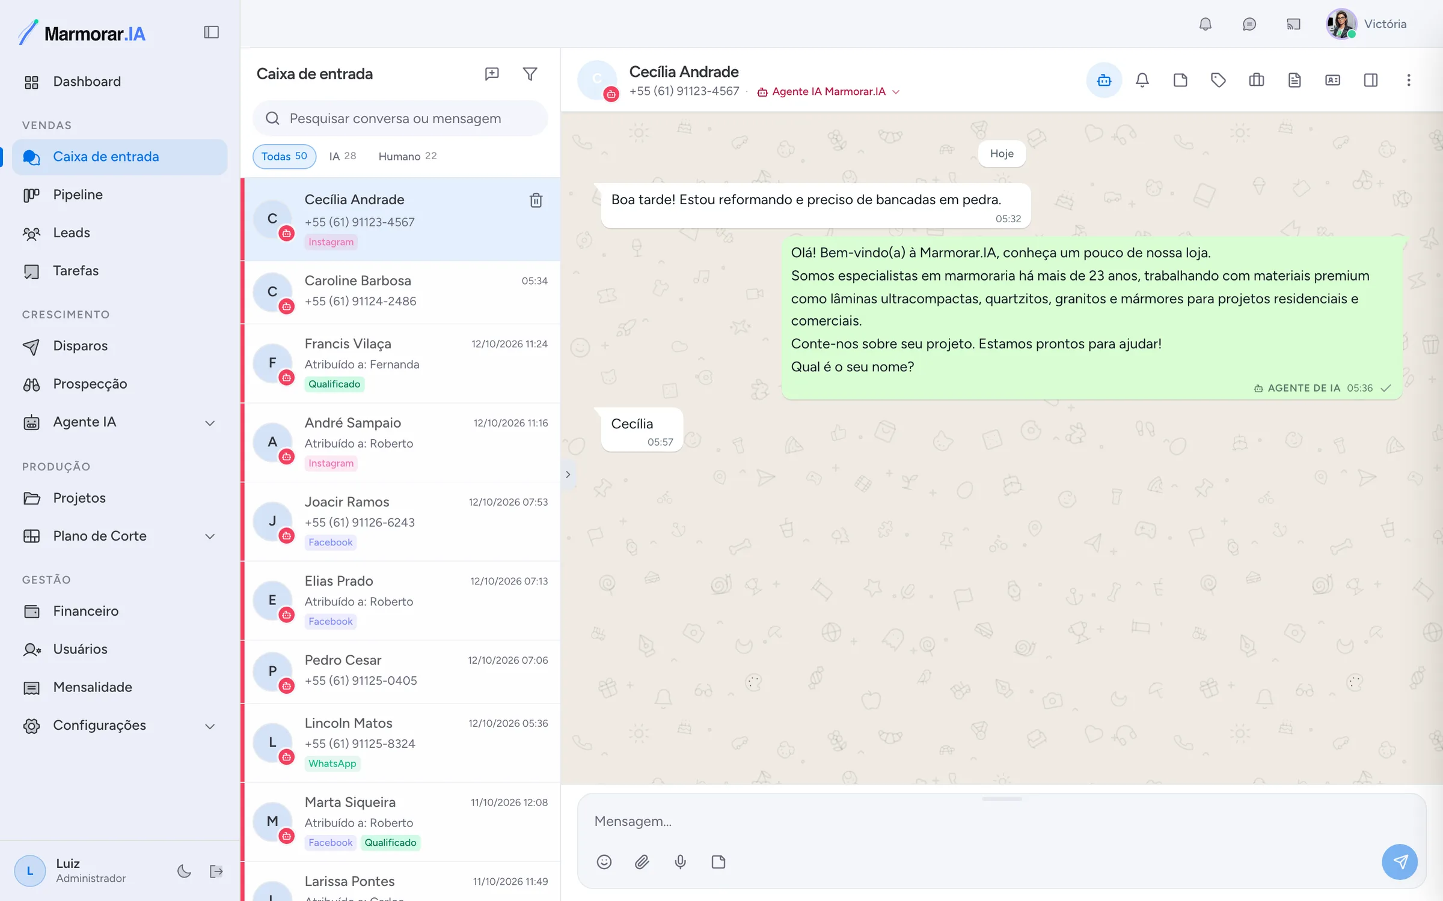This screenshot has width=1443, height=901.
Task: Go to Leads in the sidebar
Action: pyautogui.click(x=120, y=232)
